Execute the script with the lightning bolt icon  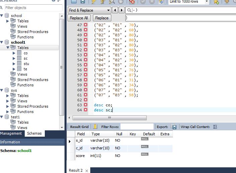(94, 2)
